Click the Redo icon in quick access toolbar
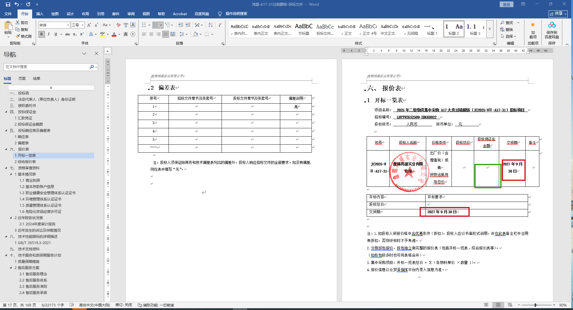573x310 pixels. [x=28, y=4]
